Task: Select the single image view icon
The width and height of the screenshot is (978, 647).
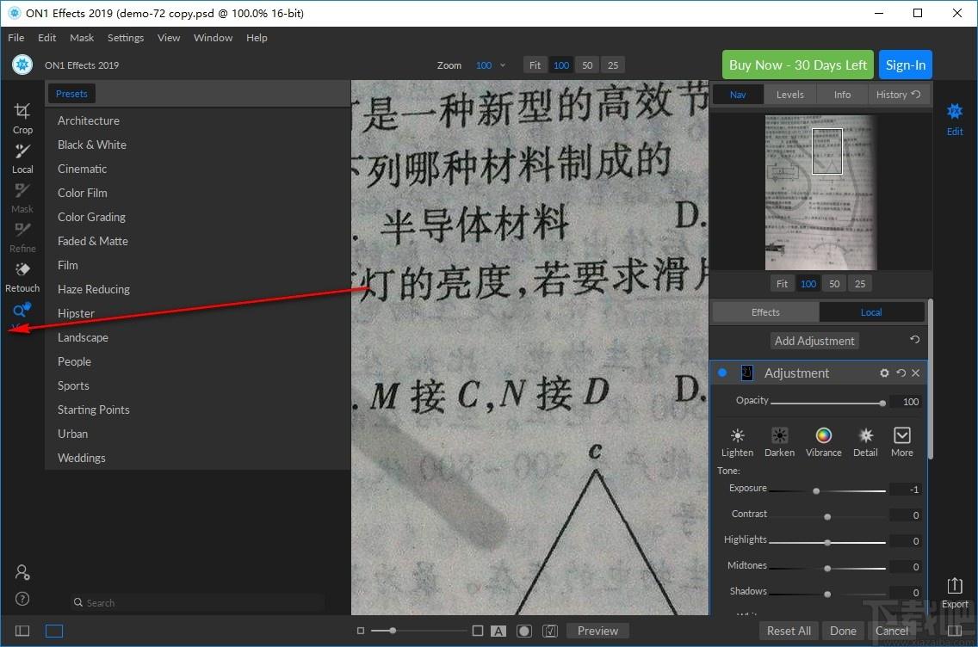Action: click(54, 631)
